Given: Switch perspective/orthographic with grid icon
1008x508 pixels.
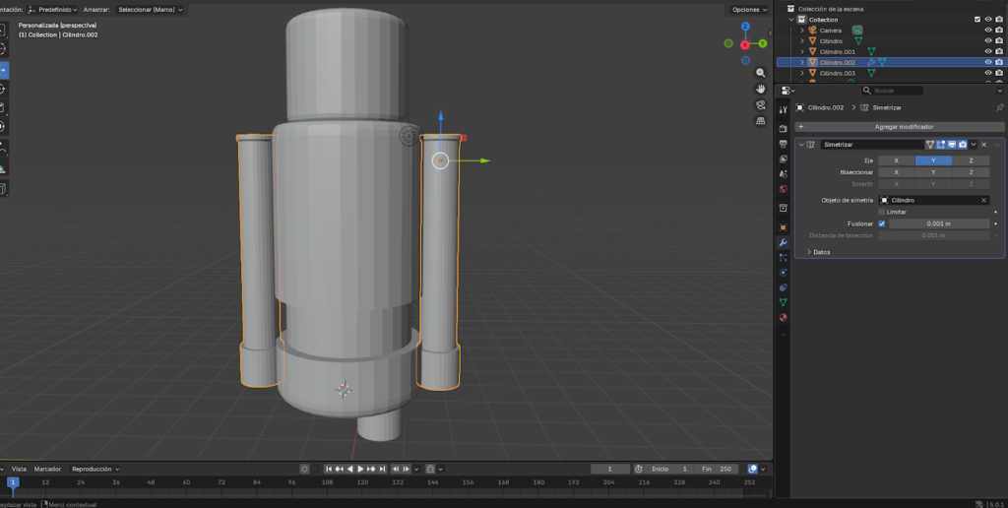Looking at the screenshot, I should point(761,121).
